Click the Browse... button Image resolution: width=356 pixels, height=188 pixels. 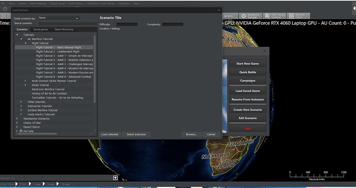(191, 134)
